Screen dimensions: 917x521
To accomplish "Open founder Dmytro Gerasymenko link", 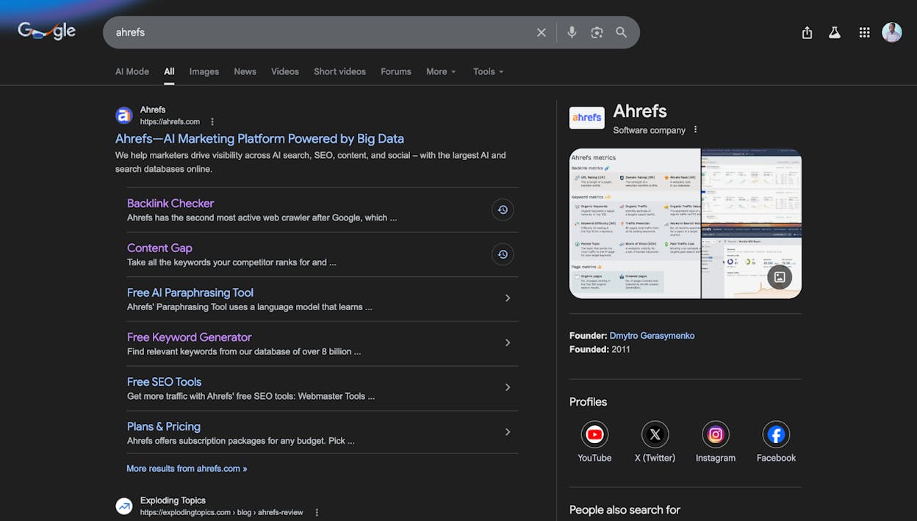I will pyautogui.click(x=652, y=336).
